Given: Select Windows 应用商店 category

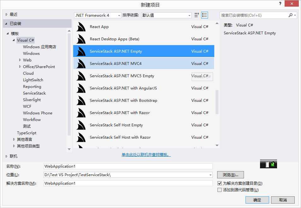Looking at the screenshot, I should click(39, 47).
